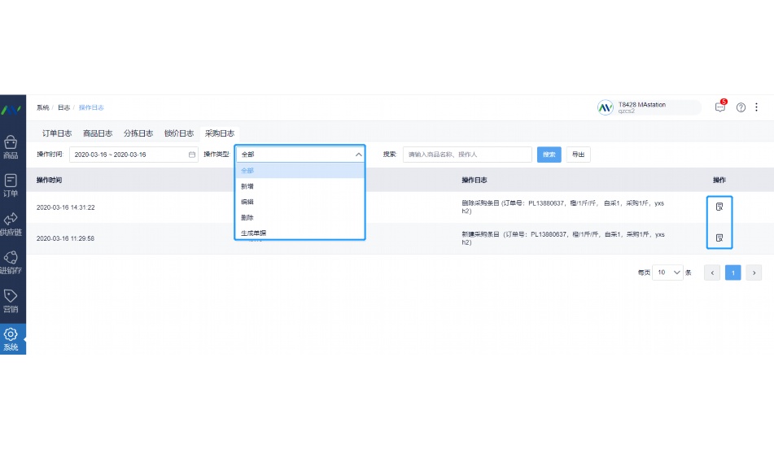774x449 pixels.
Task: Select 新增 from the operation type list
Action: (247, 186)
